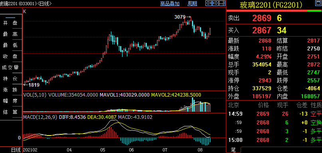Click the 14:59 tick row 空平
Image resolution: width=322 pixels, height=153 pixels.
tap(316, 114)
